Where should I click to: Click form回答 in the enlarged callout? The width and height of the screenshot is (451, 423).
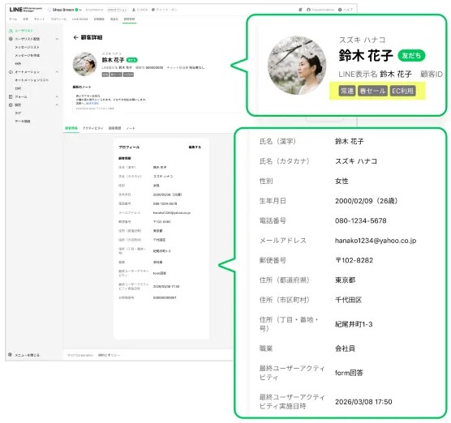click(349, 373)
